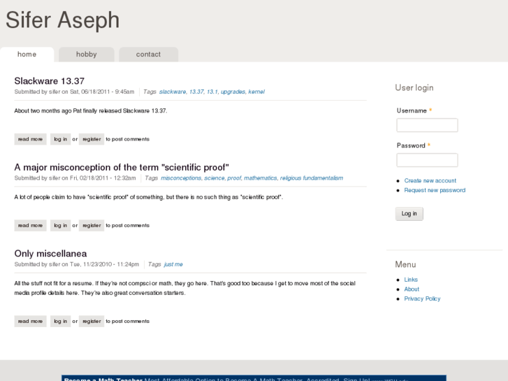Click log in under Slackware 13.37 post
This screenshot has width=508, height=381.
61,139
